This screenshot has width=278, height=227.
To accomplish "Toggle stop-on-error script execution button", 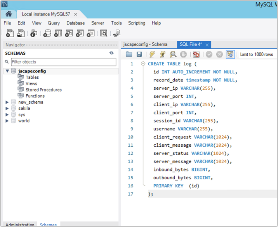I will [x=196, y=54].
